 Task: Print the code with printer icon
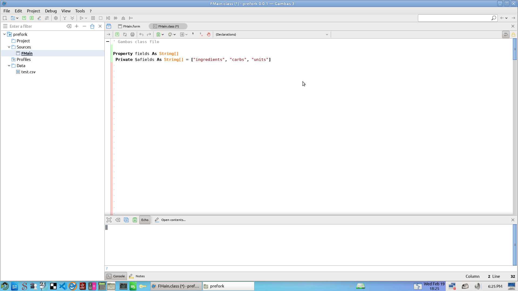(132, 34)
